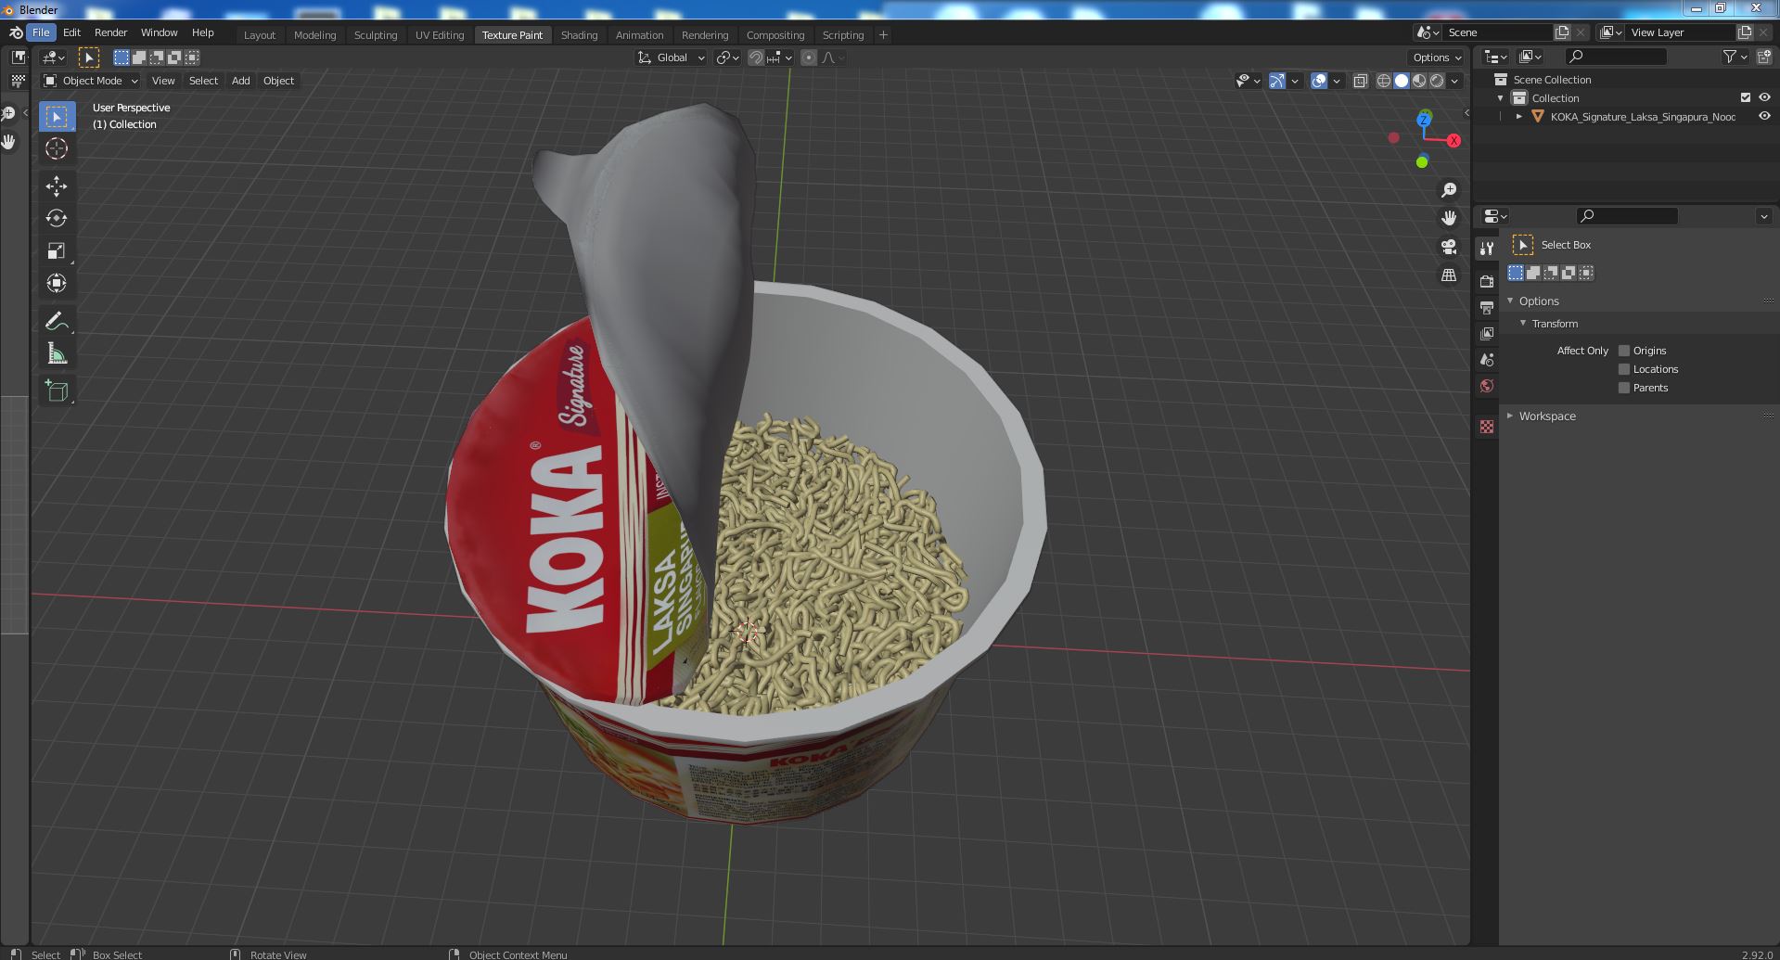
Task: Select the Measure tool
Action: pyautogui.click(x=57, y=353)
